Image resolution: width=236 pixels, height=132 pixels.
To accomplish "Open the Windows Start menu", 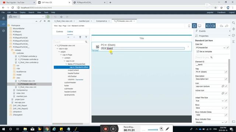I will pyautogui.click(x=3, y=129).
